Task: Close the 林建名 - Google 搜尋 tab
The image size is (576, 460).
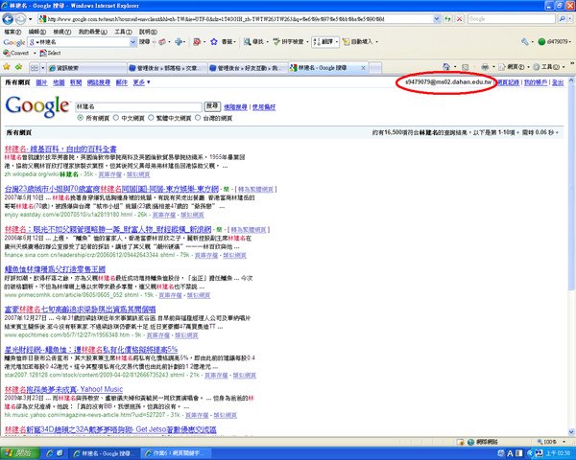Action: [363, 67]
